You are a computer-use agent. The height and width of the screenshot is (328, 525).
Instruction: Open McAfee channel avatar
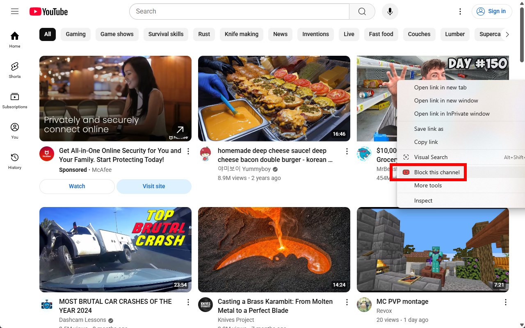click(x=47, y=154)
